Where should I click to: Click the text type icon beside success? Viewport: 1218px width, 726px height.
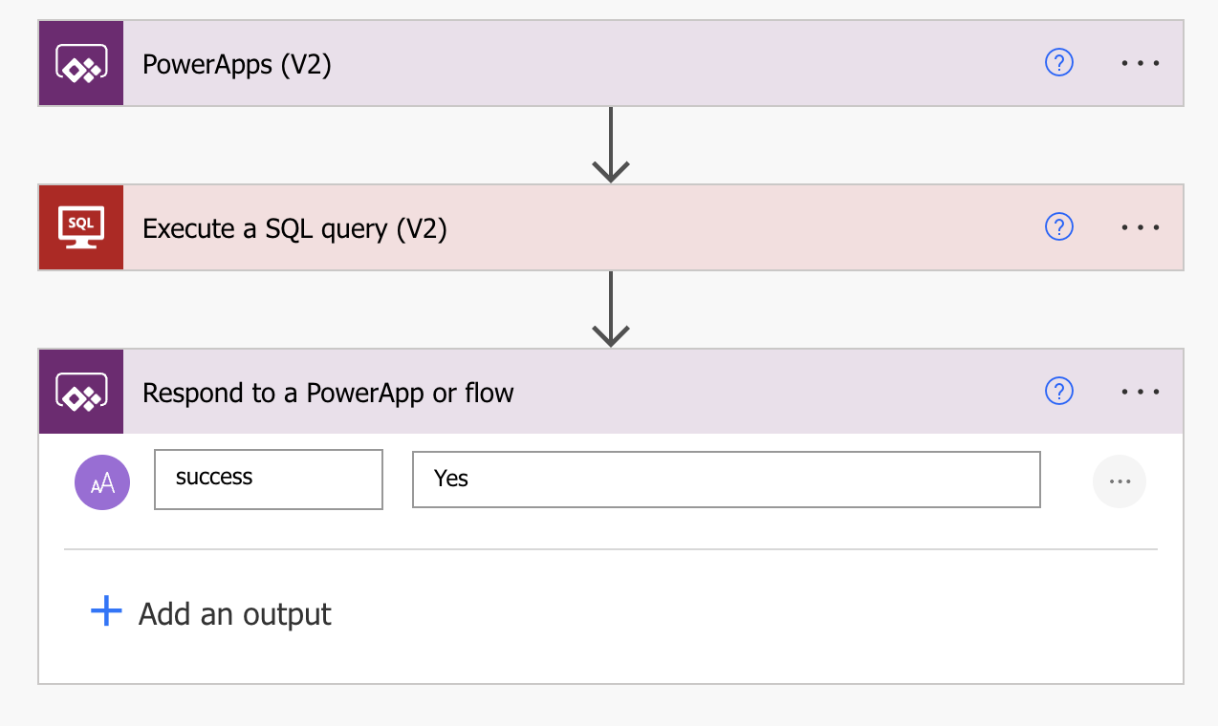[102, 482]
